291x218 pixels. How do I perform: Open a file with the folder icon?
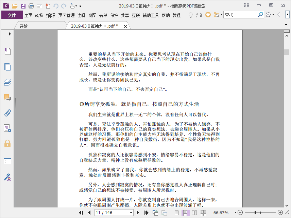[15, 6]
